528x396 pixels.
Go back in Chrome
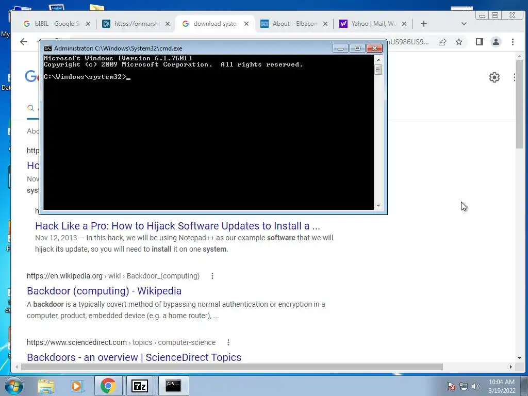24,42
